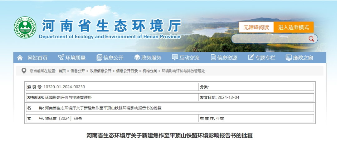Viewport: 337px width, 152px height.
Task: Click the 分类 label cell
Action: (204, 87)
